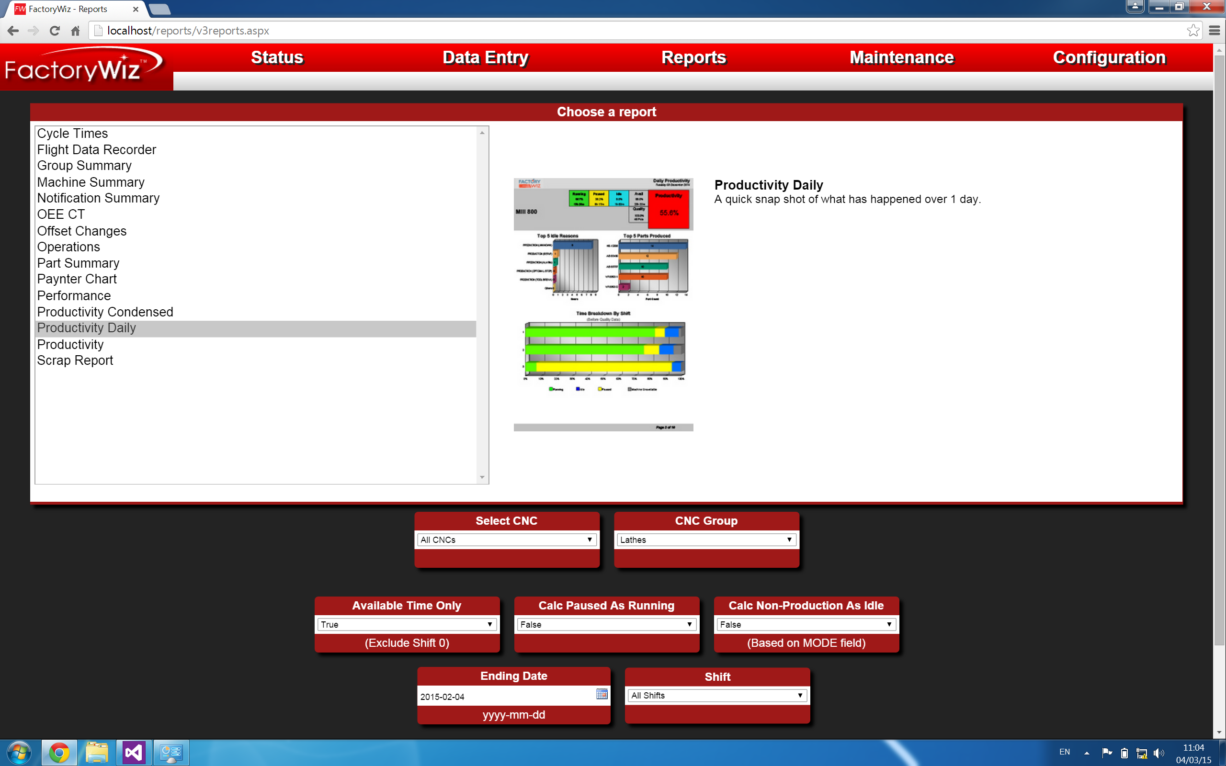1226x766 pixels.
Task: Click the volume tray icon
Action: (1159, 753)
